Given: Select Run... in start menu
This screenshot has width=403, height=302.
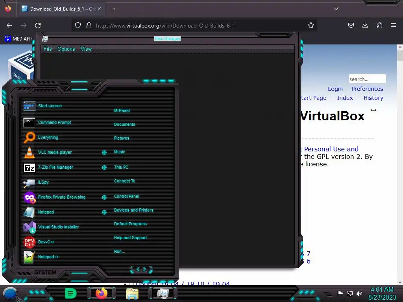Looking at the screenshot, I should [119, 251].
